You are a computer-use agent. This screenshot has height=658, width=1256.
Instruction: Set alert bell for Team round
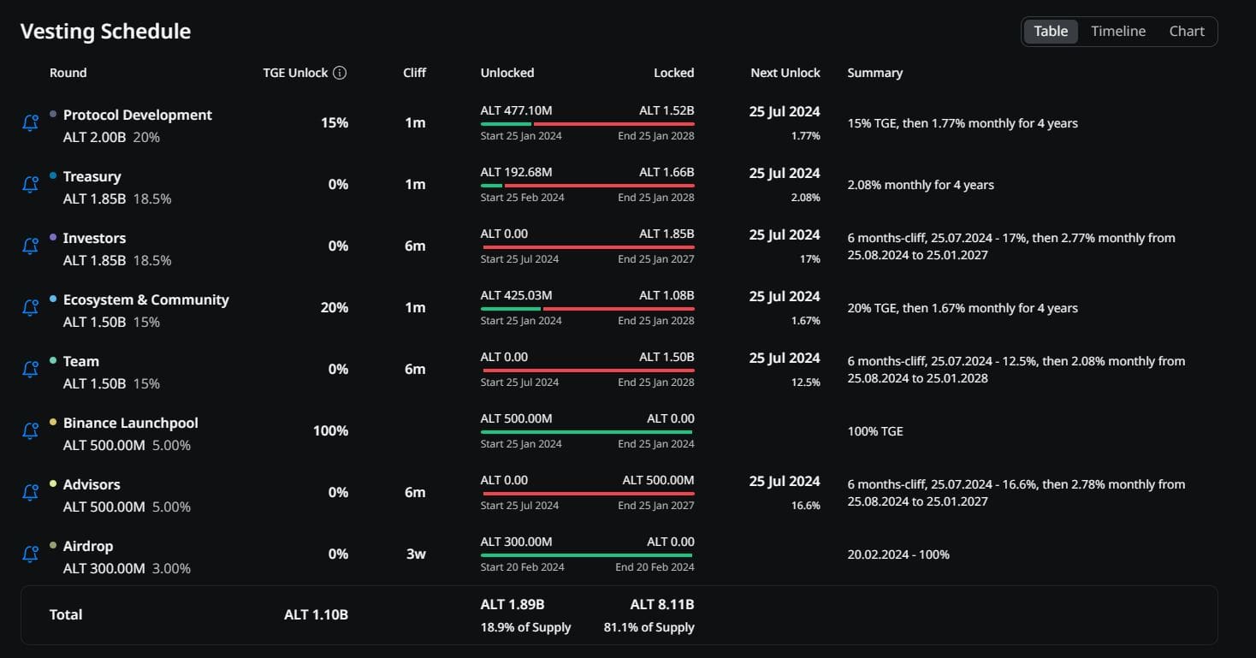(30, 369)
